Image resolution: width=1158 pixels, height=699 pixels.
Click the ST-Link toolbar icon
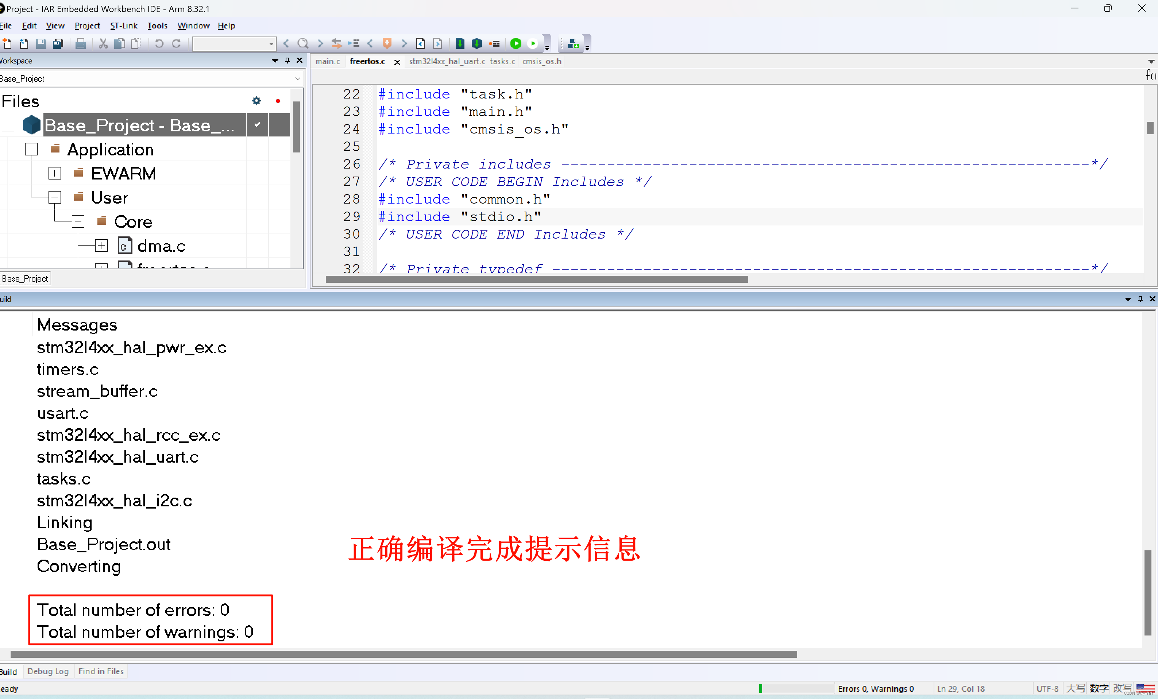(574, 44)
